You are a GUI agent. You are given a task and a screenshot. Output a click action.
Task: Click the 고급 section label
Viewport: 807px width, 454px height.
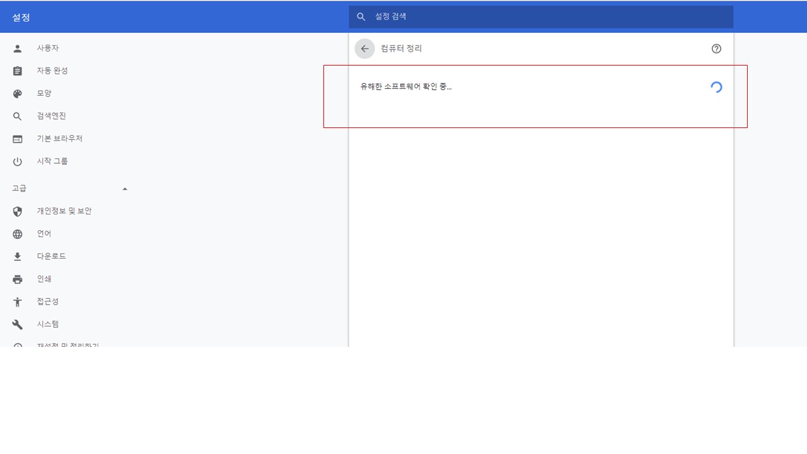(20, 189)
